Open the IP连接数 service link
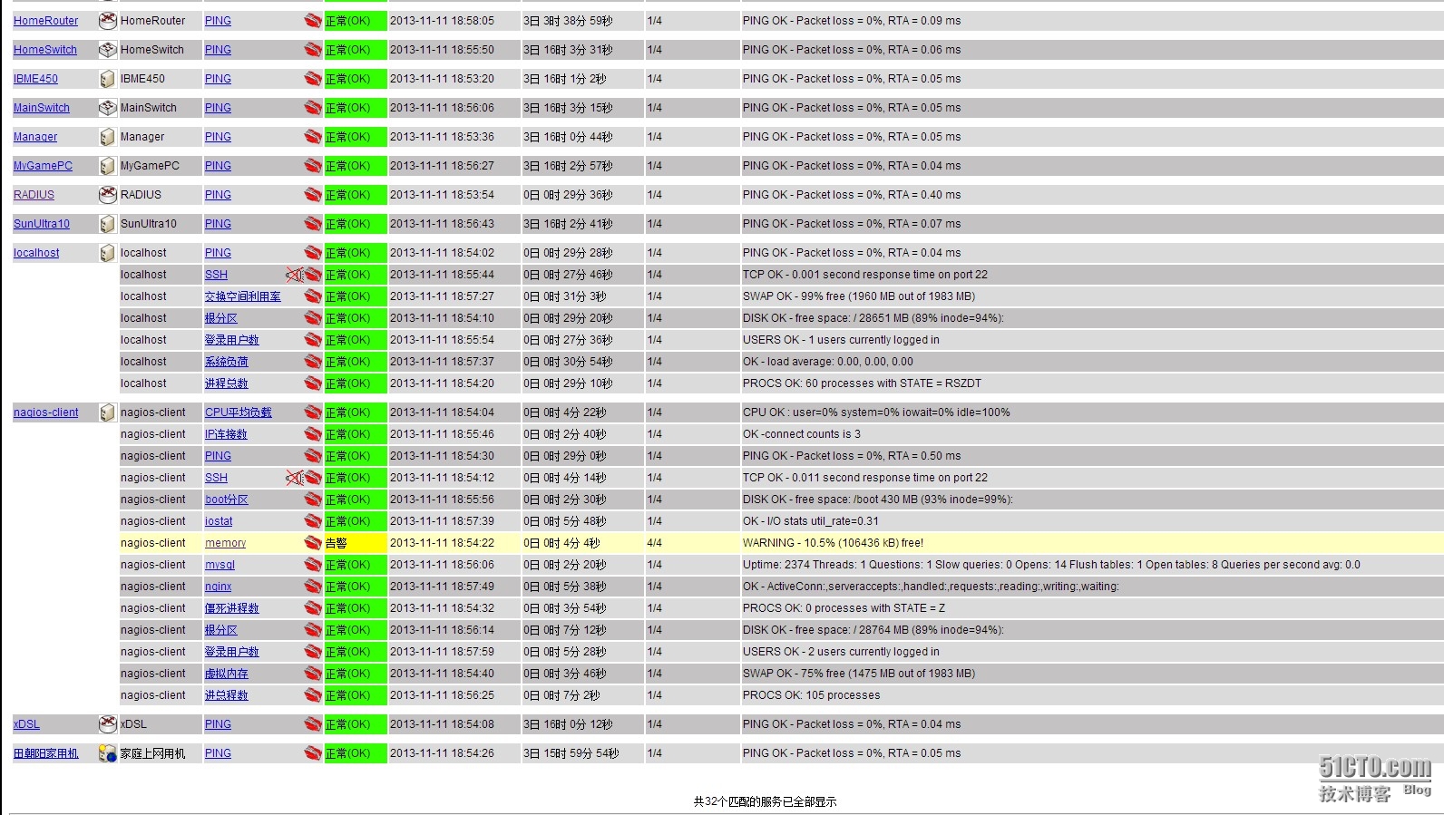The image size is (1444, 815). point(226,434)
